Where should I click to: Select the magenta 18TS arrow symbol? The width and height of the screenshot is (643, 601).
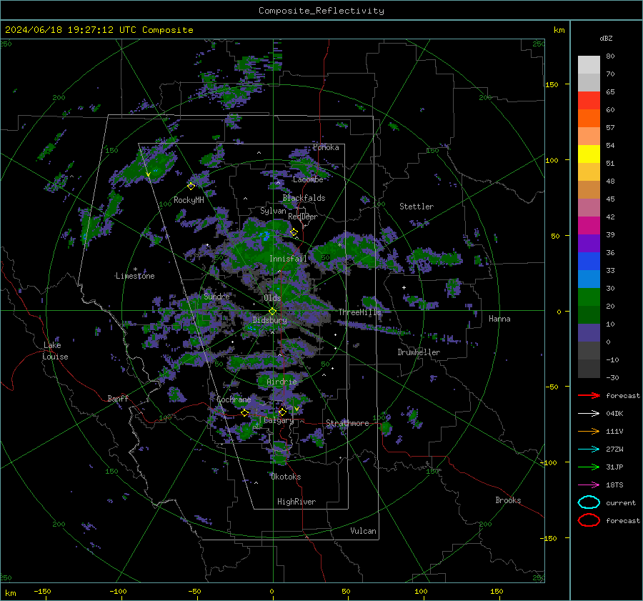(589, 485)
